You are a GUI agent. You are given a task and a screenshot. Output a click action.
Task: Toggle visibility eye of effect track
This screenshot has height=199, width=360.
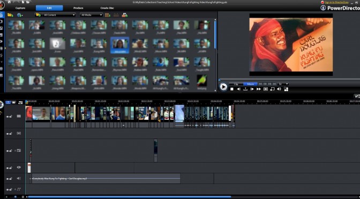(7, 134)
